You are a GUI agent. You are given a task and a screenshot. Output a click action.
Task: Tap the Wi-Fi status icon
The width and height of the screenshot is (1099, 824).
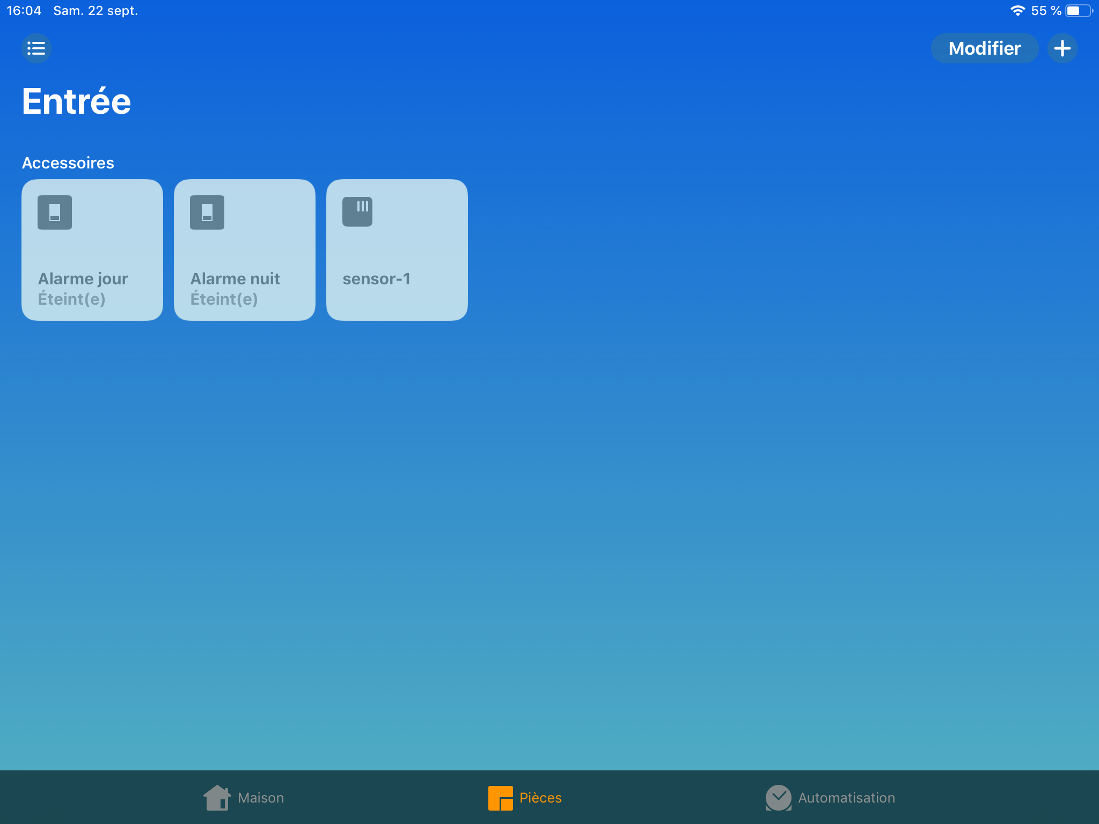pyautogui.click(x=1017, y=11)
